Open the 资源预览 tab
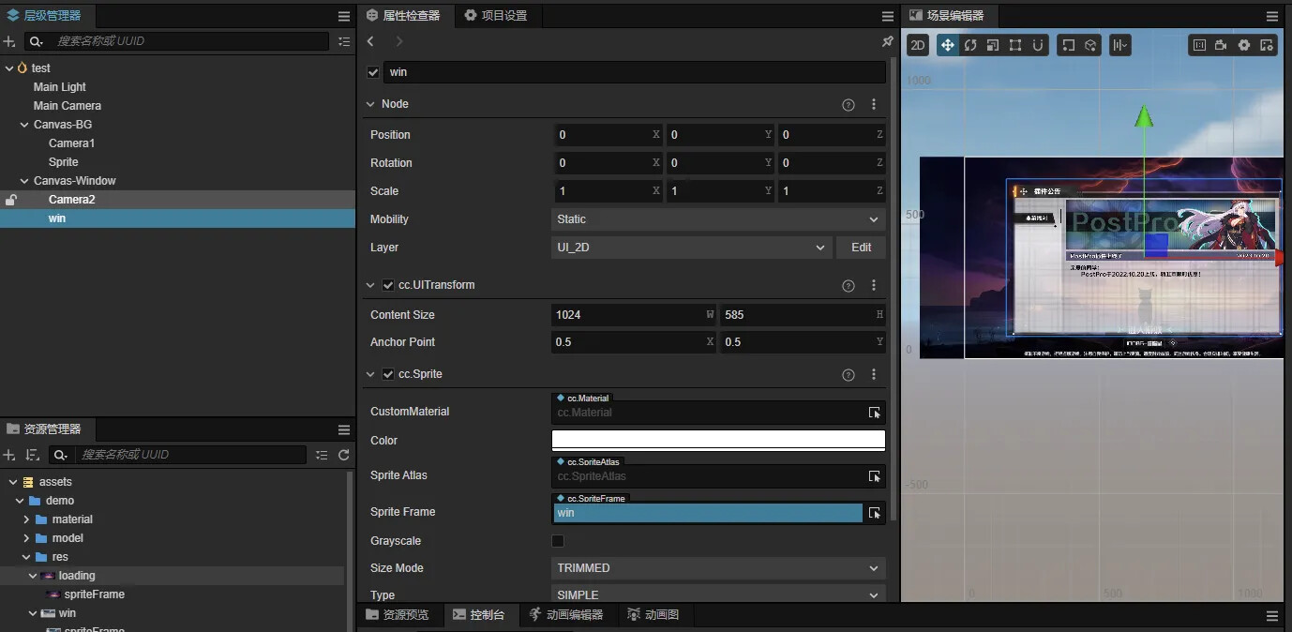The height and width of the screenshot is (632, 1292). pyautogui.click(x=398, y=615)
